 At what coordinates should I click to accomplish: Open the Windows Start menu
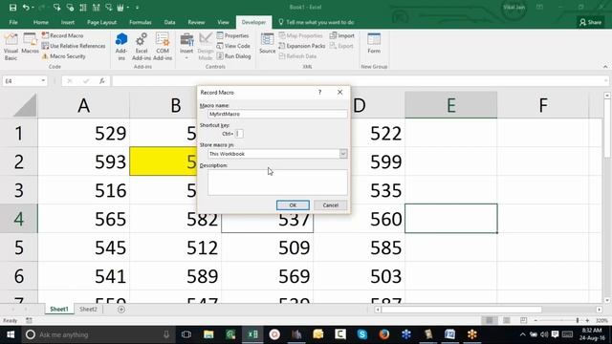click(x=11, y=334)
